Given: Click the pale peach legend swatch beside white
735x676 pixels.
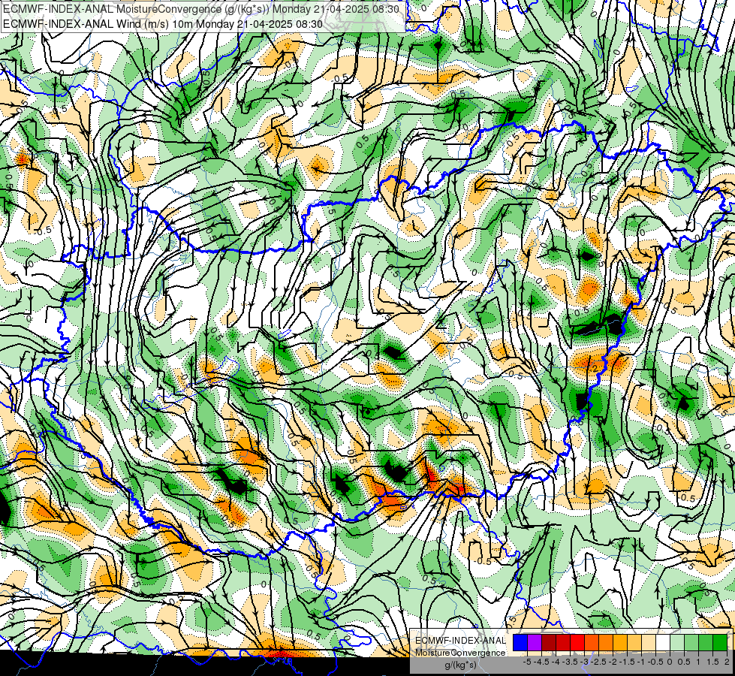Looking at the screenshot, I should [648, 642].
